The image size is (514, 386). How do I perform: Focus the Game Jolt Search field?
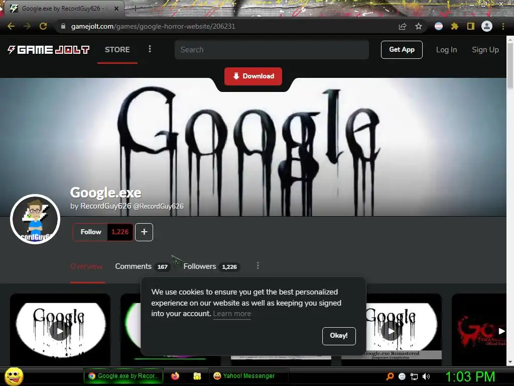click(x=272, y=50)
